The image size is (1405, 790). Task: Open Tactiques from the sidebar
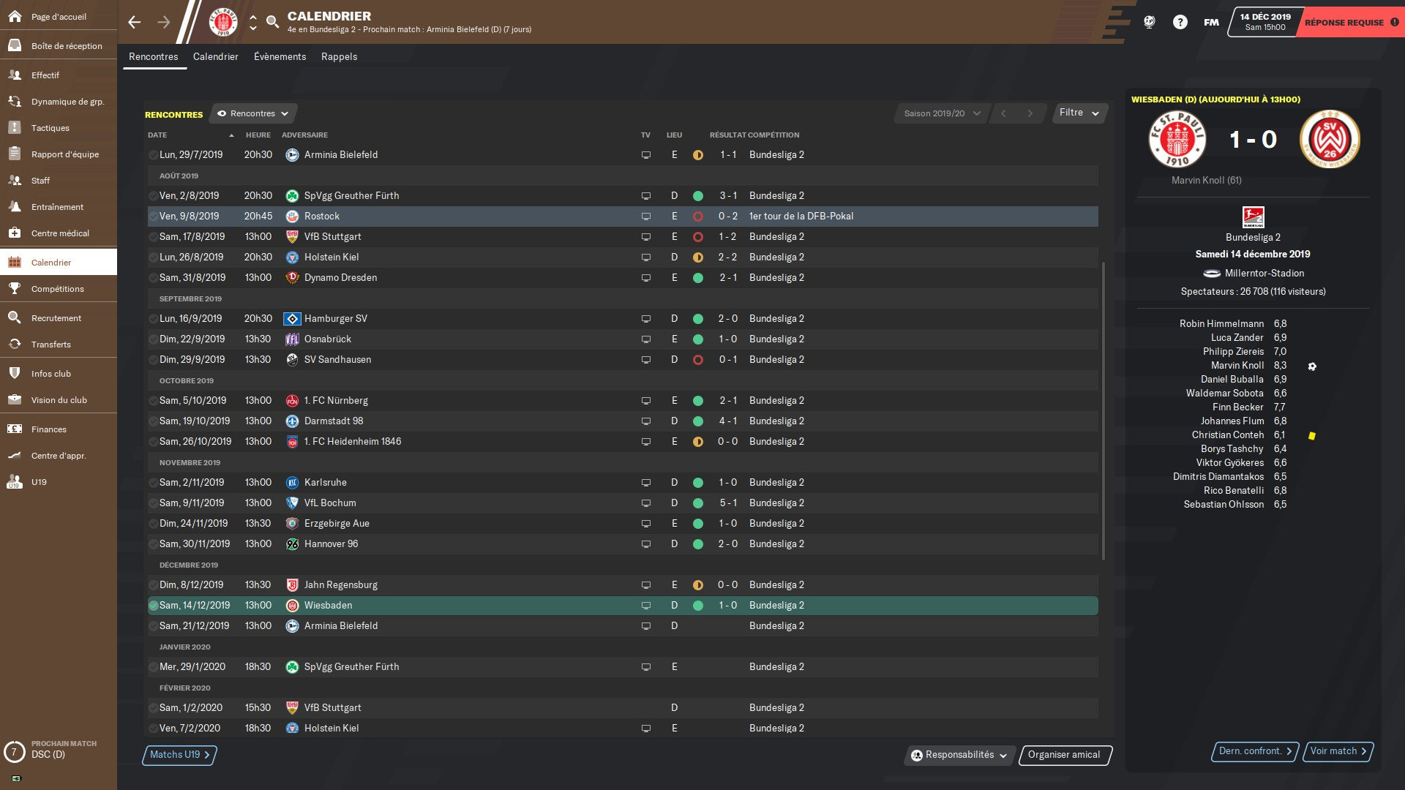tap(50, 128)
